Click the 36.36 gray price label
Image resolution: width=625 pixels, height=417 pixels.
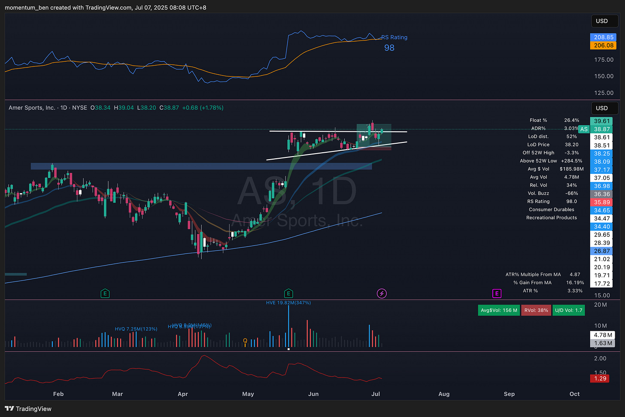pos(602,194)
